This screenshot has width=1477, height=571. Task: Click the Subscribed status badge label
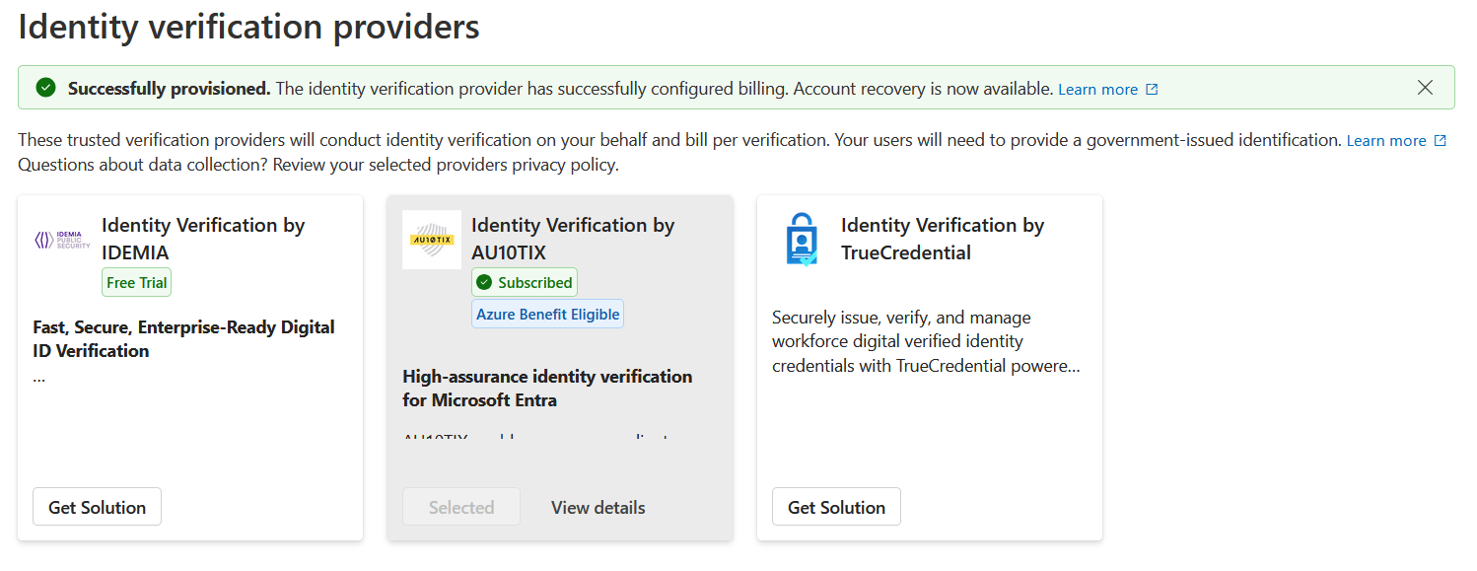pos(534,283)
